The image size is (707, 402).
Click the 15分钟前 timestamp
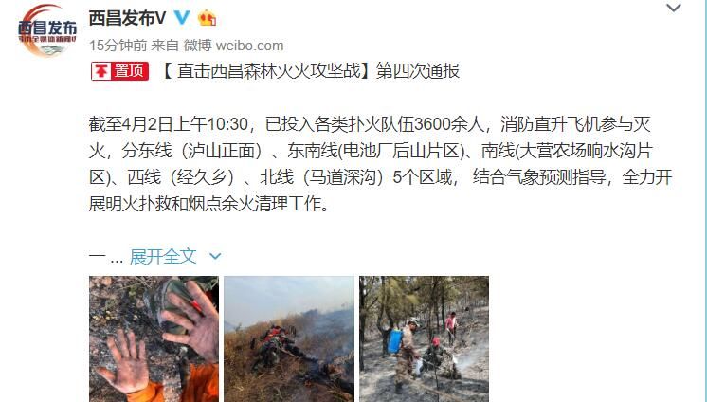[x=118, y=46]
